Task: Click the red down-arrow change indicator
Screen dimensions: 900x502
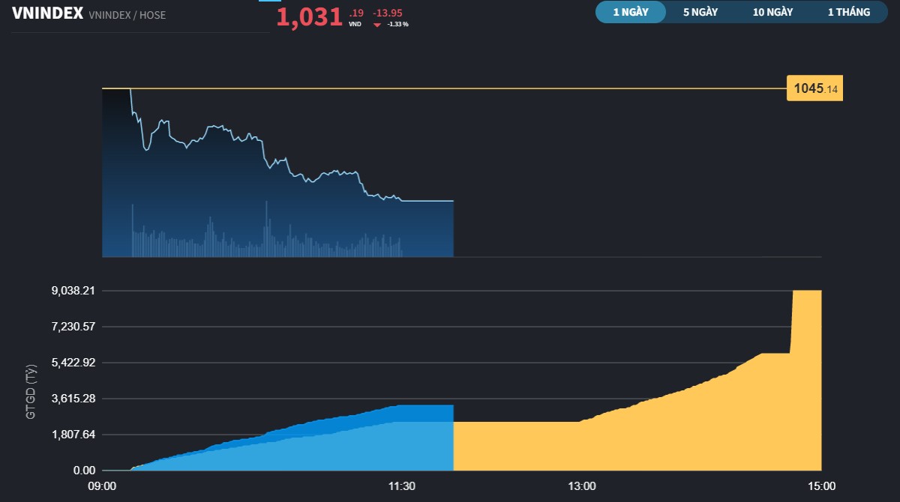Action: coord(377,25)
